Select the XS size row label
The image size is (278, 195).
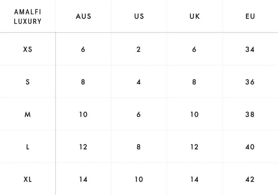(x=28, y=49)
